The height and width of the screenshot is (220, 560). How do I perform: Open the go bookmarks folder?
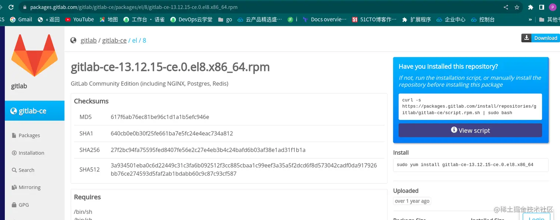(x=225, y=20)
